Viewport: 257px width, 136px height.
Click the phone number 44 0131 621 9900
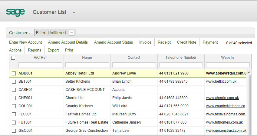tap(174, 73)
